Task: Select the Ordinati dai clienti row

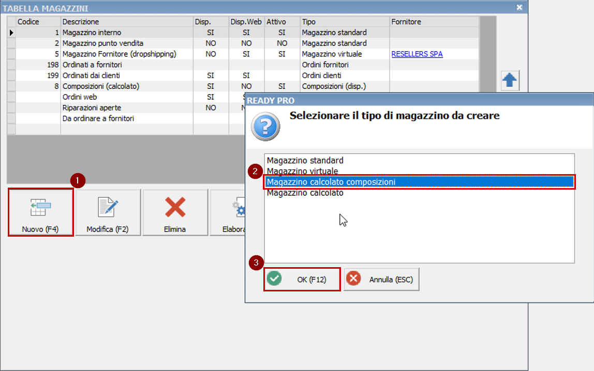Action: pyautogui.click(x=93, y=75)
